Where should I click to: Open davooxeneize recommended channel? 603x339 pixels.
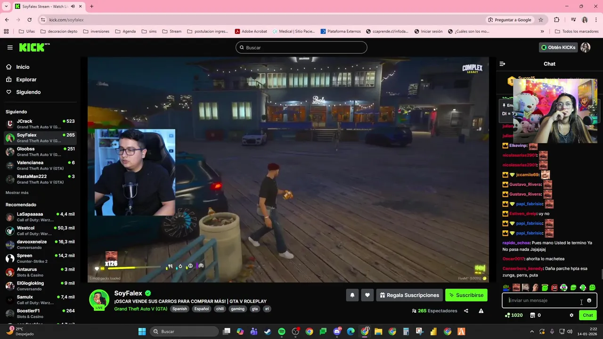pyautogui.click(x=40, y=244)
